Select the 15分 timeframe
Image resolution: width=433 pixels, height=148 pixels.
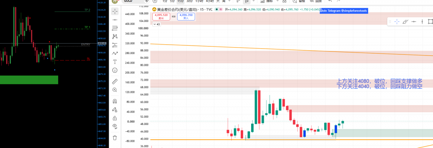pos(180,1)
